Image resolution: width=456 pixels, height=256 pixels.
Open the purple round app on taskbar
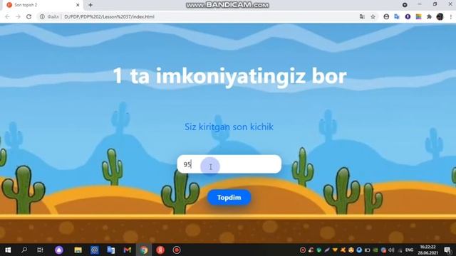[59, 250]
